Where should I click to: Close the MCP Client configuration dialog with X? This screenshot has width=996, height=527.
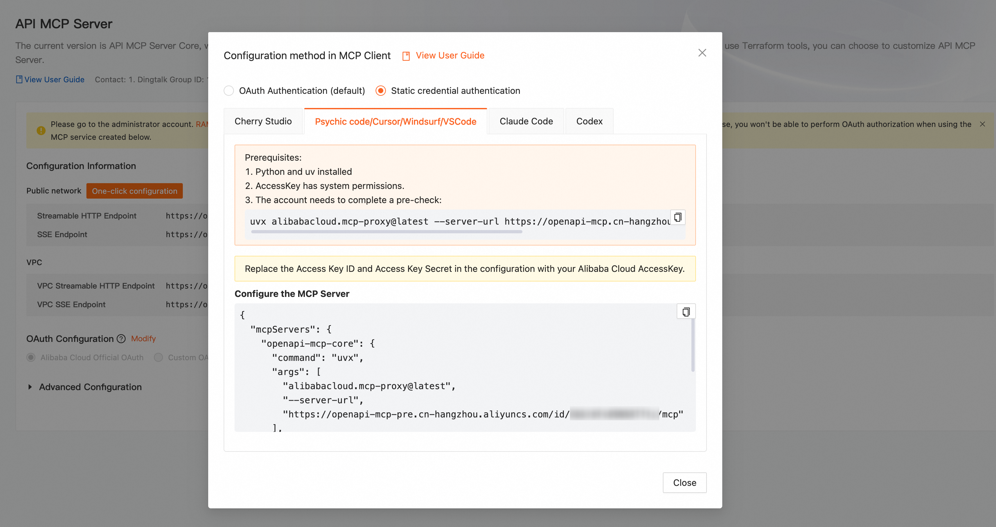coord(702,53)
